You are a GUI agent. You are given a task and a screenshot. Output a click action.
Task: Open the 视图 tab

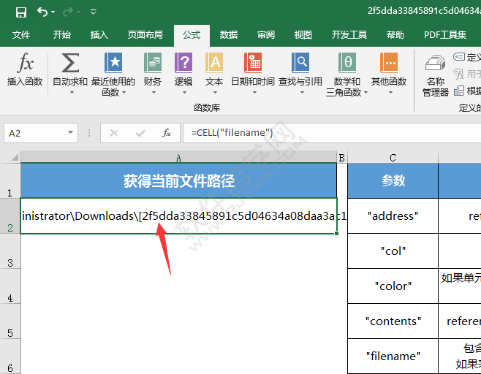pos(303,35)
